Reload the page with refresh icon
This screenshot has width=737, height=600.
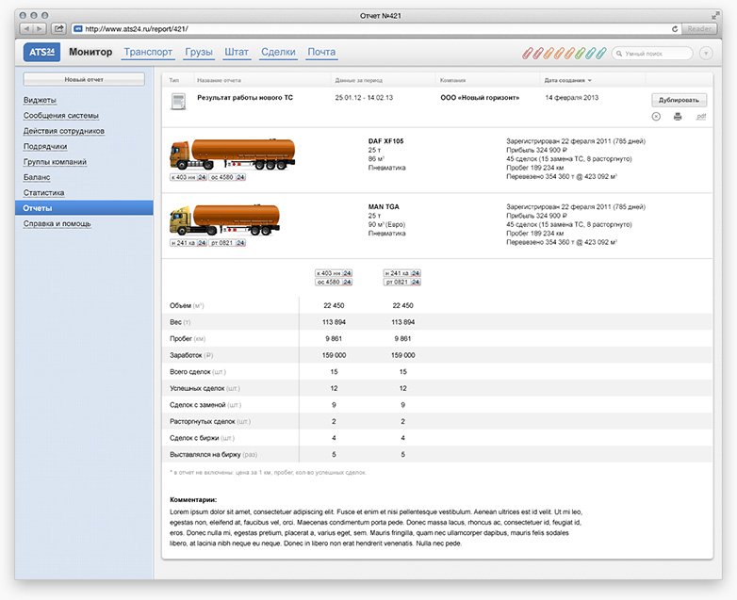(x=675, y=29)
